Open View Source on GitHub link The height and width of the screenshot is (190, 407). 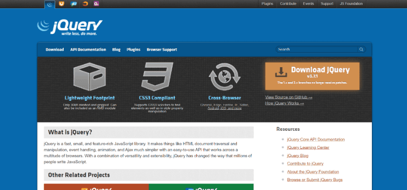[x=289, y=97]
